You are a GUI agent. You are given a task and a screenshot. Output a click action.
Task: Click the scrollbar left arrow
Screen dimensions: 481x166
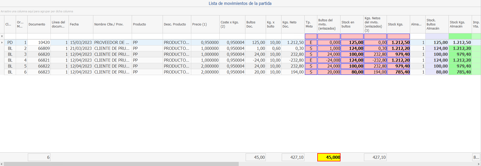tap(2, 164)
